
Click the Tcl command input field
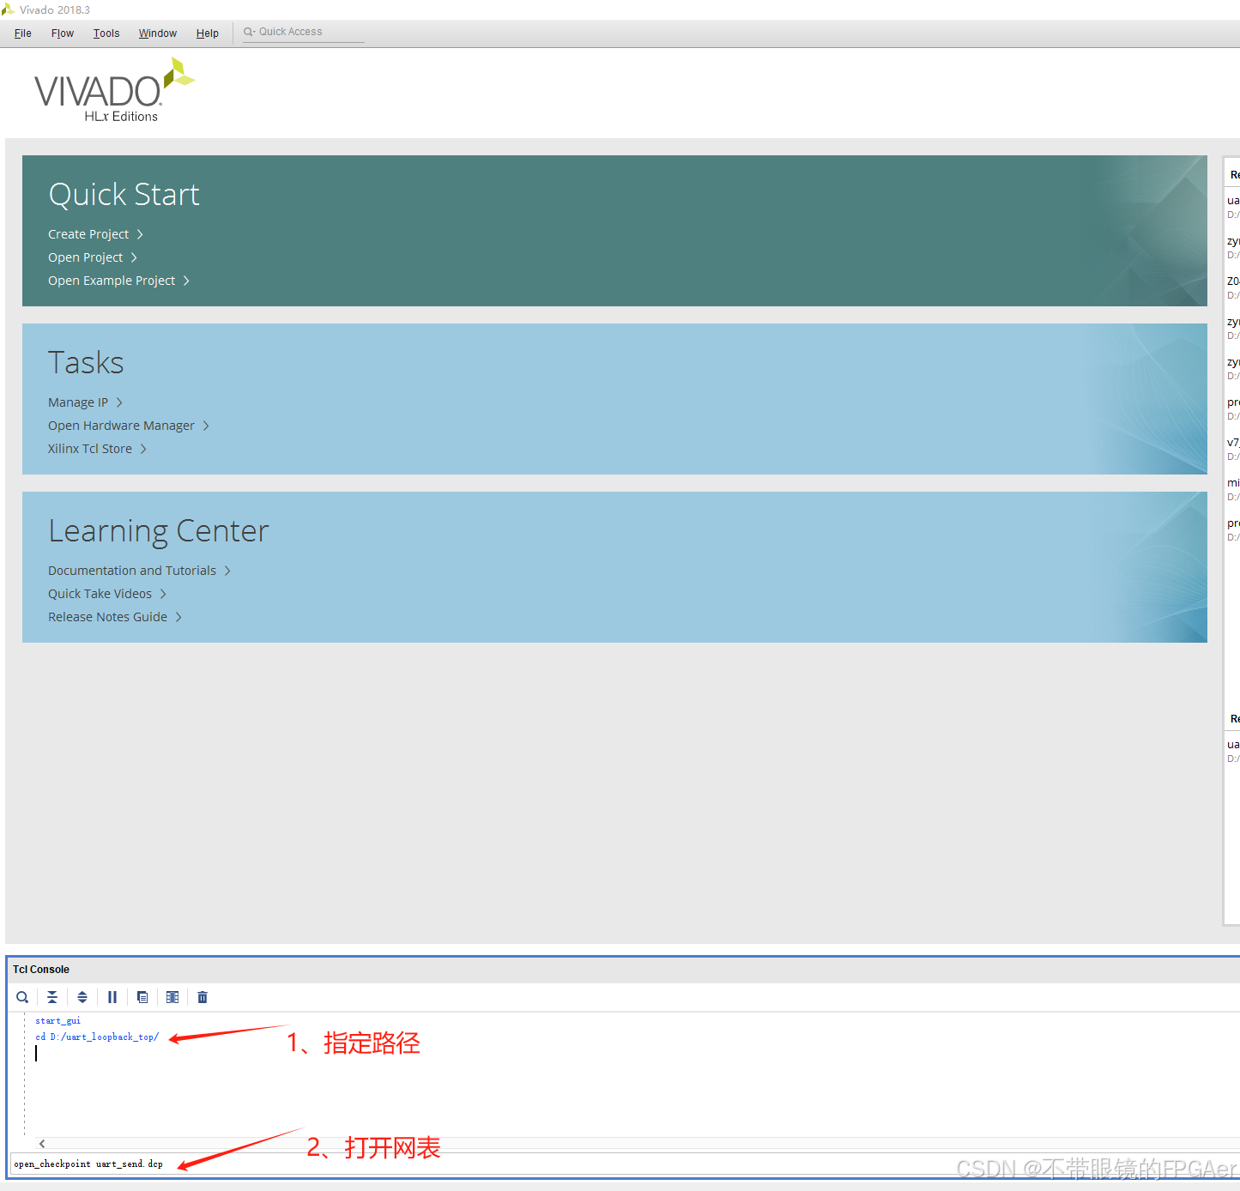625,1164
